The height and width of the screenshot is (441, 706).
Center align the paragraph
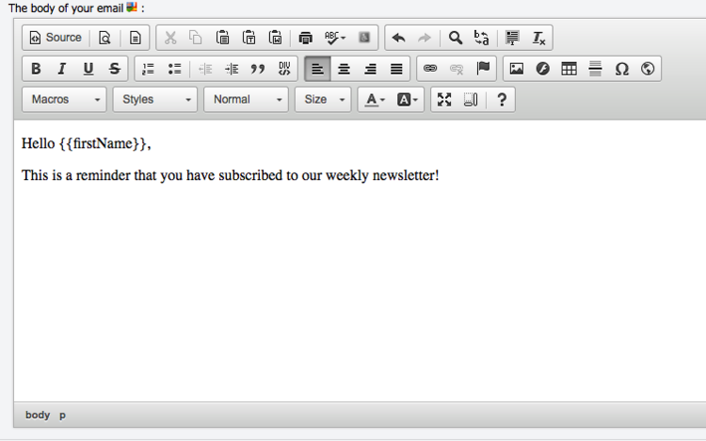pyautogui.click(x=344, y=69)
